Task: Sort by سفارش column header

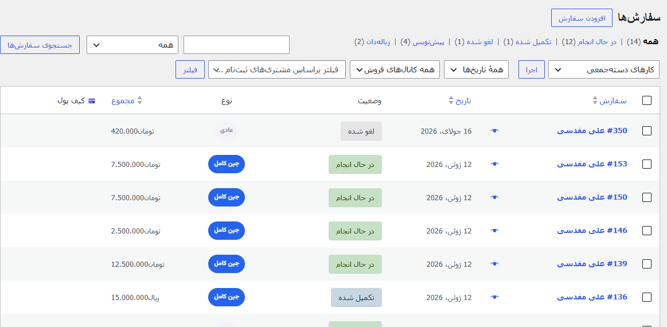Action: (614, 101)
